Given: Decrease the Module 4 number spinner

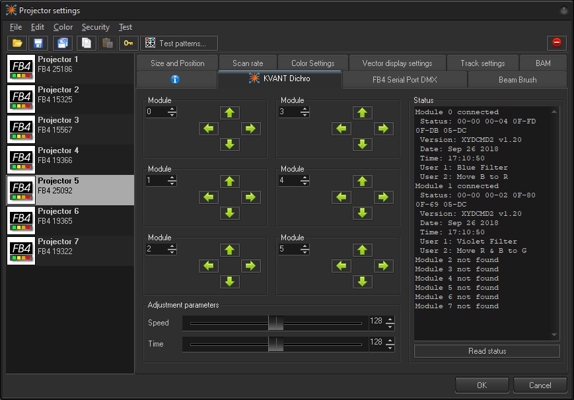Looking at the screenshot, I should coord(305,183).
